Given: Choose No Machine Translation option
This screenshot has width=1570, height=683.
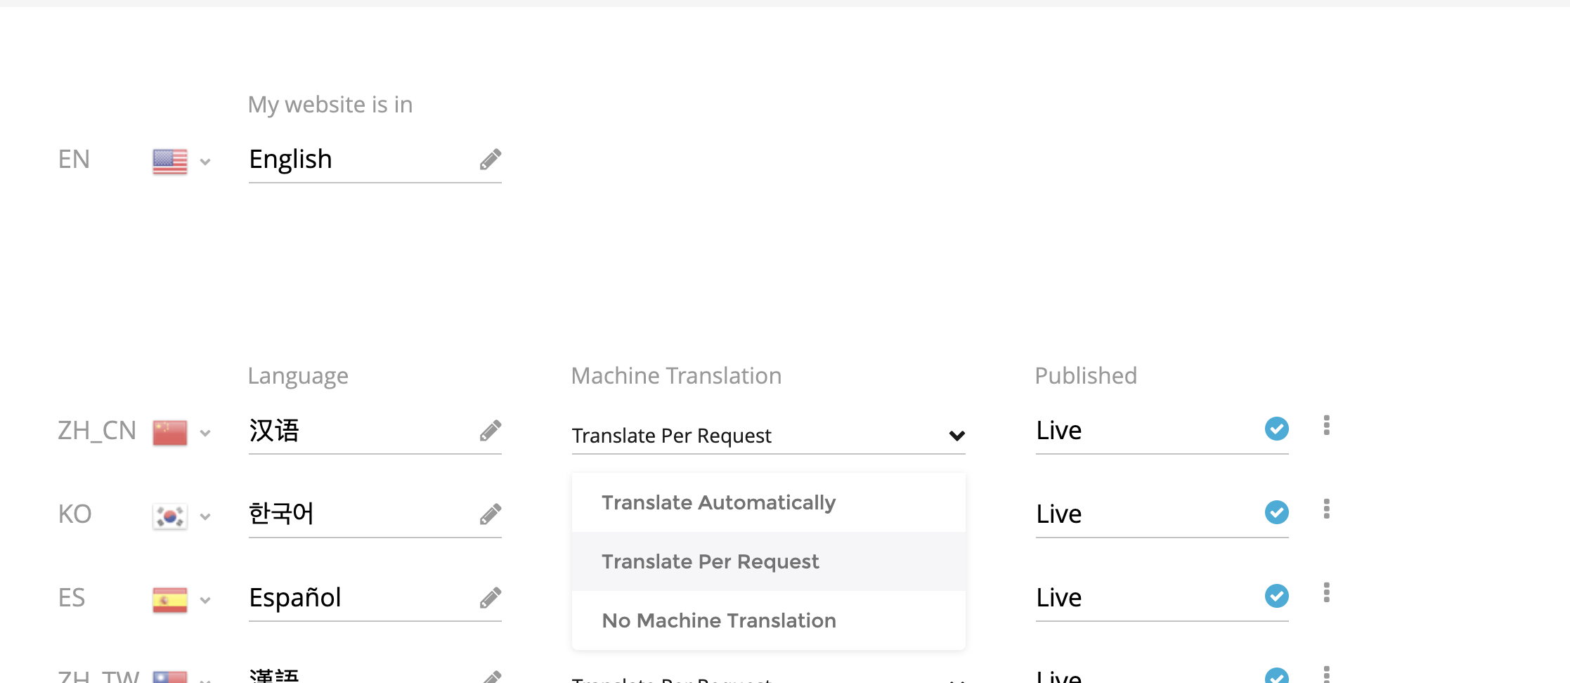Looking at the screenshot, I should click(718, 620).
